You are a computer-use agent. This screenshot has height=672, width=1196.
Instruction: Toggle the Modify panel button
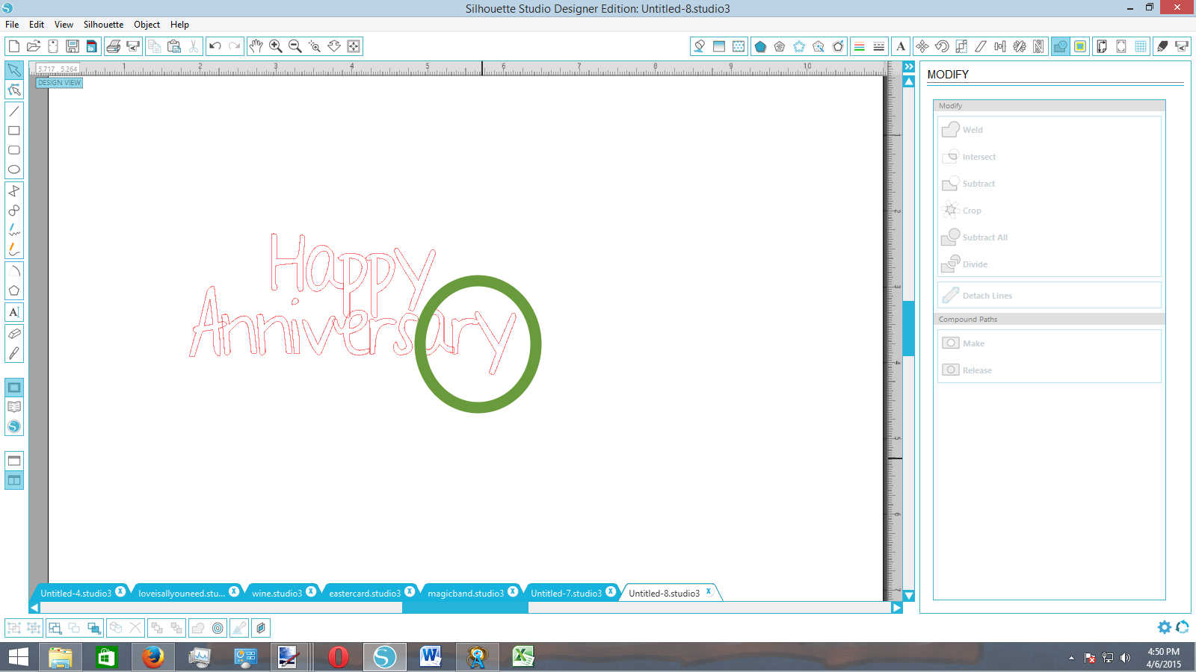click(1061, 46)
